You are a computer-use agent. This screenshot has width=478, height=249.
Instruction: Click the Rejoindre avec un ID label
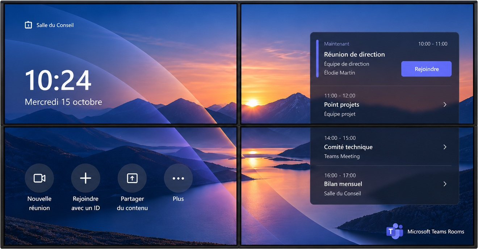click(86, 203)
